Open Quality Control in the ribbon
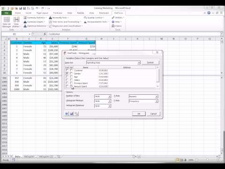225x169 pixels. (94, 18)
